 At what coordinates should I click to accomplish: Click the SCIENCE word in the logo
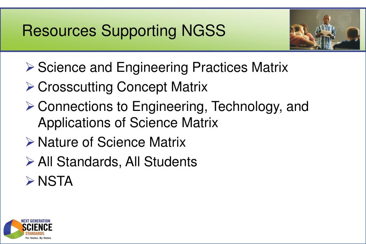tap(37, 227)
